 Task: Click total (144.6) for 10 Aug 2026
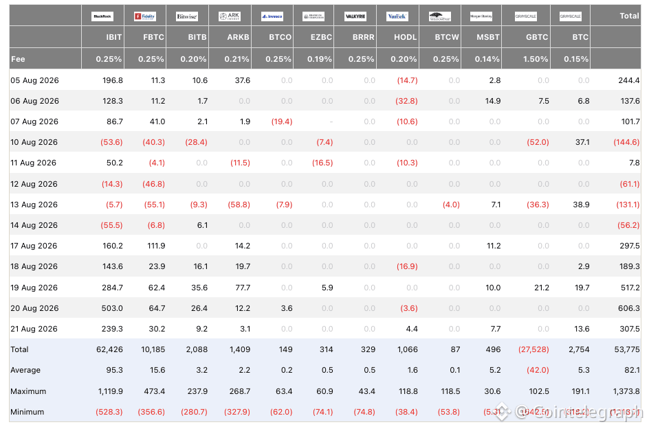[626, 142]
